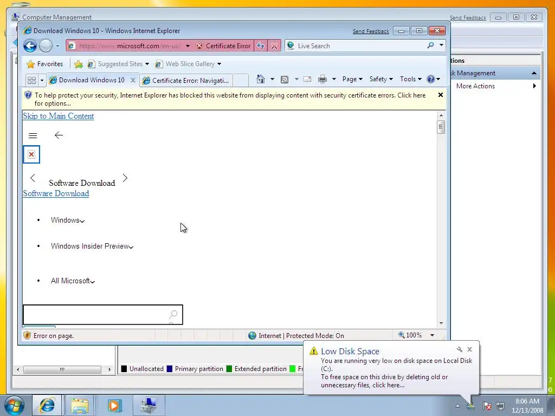Expand the Web Slice Gallery dropdown
This screenshot has height=416, width=555.
[x=219, y=64]
